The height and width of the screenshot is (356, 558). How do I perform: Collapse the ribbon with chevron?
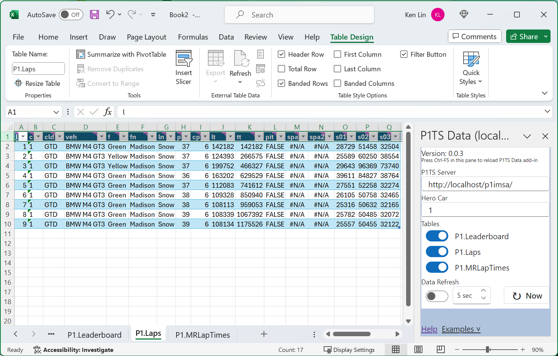545,93
